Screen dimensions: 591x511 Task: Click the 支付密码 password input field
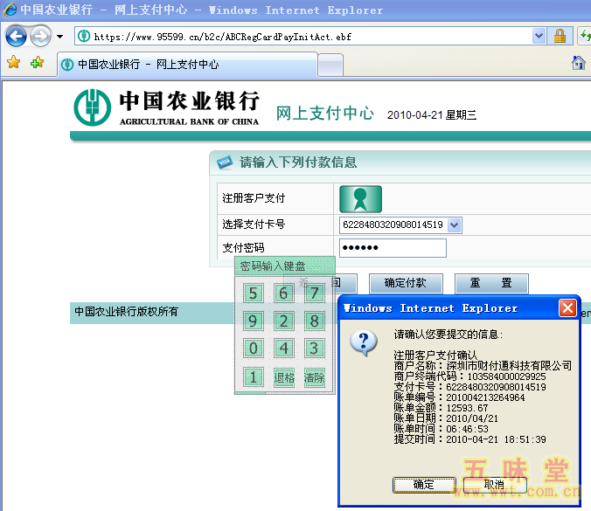point(392,248)
